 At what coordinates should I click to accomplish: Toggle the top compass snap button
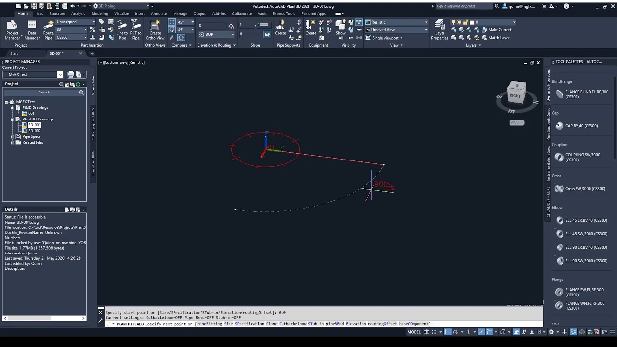tap(172, 22)
